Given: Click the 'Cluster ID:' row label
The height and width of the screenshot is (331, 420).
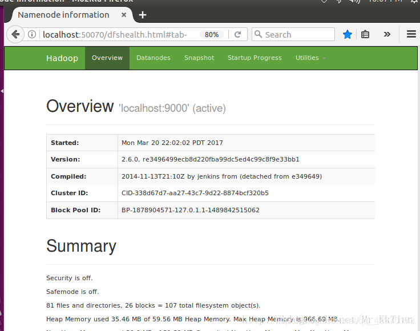Looking at the screenshot, I should (x=70, y=193).
